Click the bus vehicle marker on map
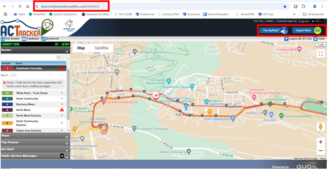329x170 pixels. coord(156,95)
